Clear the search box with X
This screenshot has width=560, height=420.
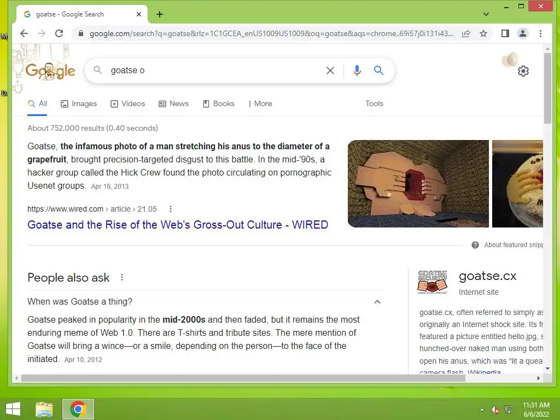(x=330, y=71)
